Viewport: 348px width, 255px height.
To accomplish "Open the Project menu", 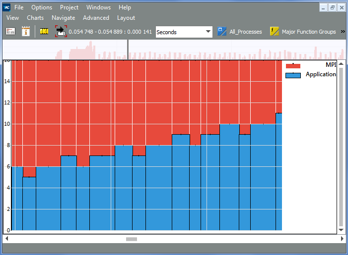I will point(69,7).
